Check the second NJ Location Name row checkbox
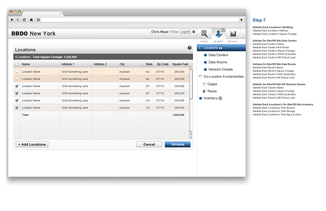This screenshot has height=211, width=326. (17, 79)
